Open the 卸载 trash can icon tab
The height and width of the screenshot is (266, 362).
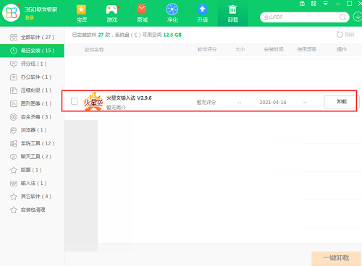[x=232, y=14]
